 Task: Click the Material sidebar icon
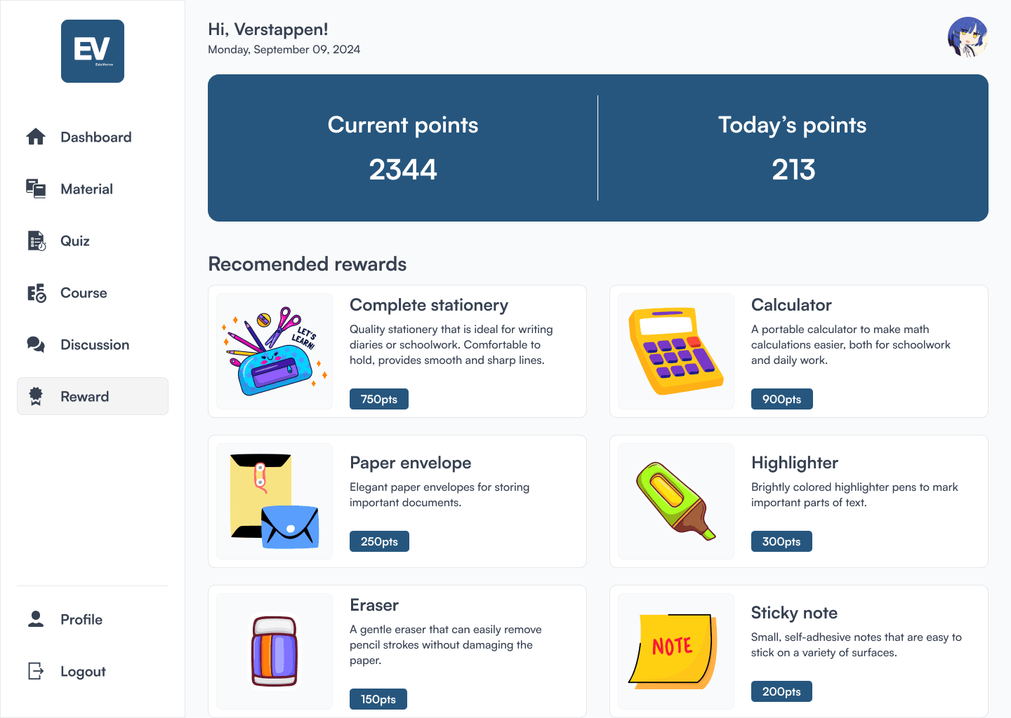(x=35, y=189)
